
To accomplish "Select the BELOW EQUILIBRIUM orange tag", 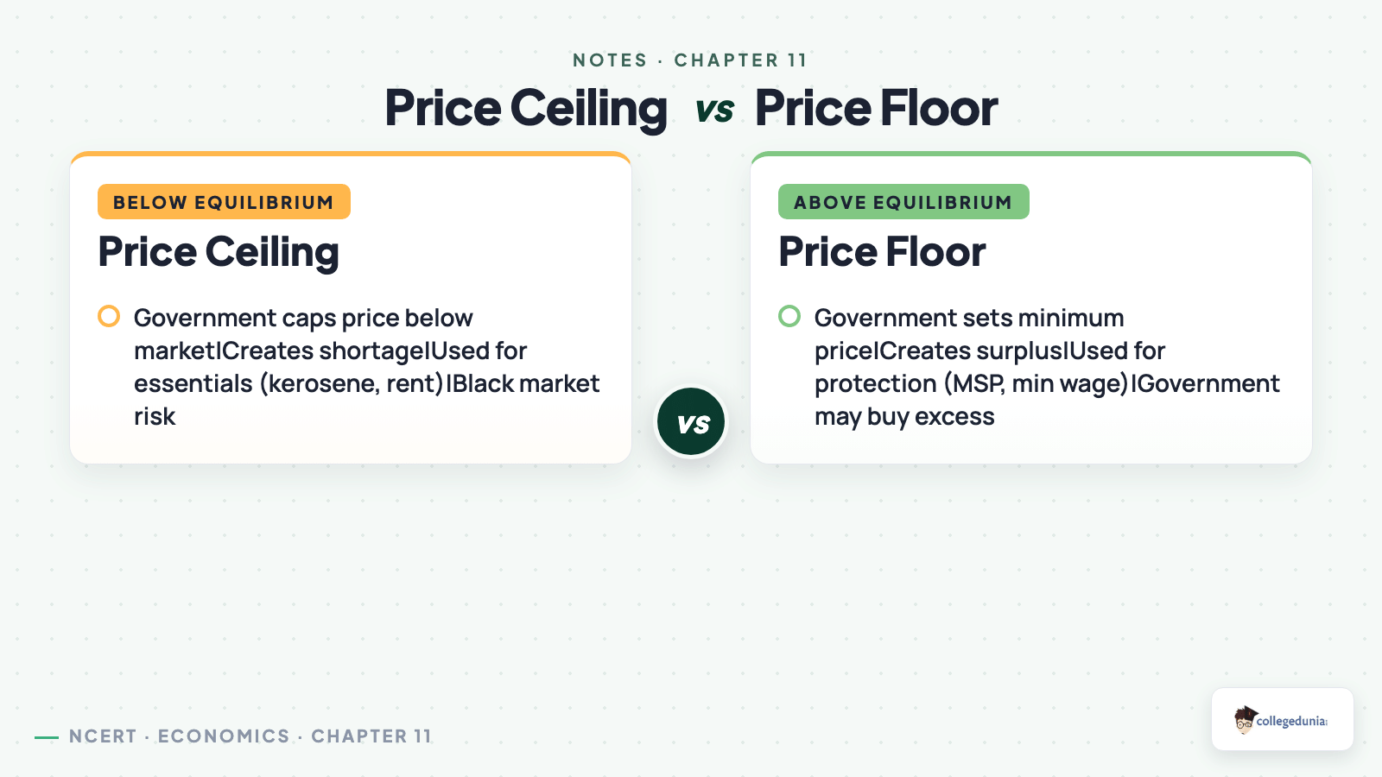I will point(224,202).
